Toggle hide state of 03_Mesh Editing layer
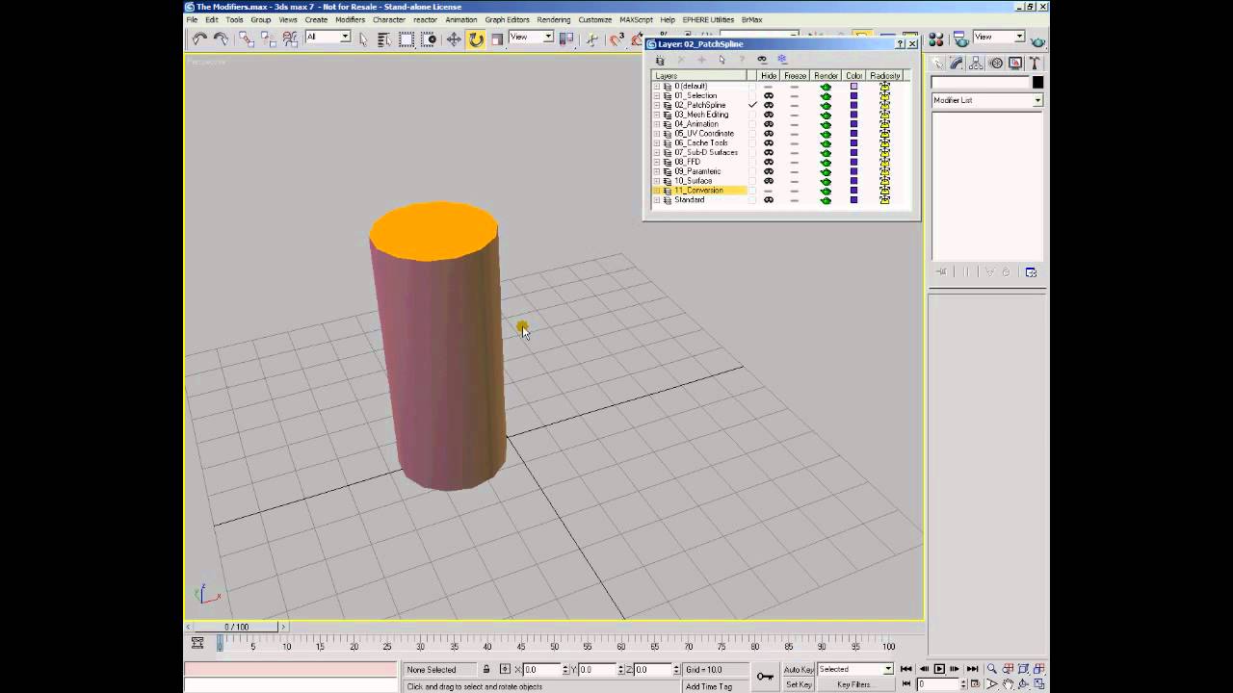The height and width of the screenshot is (693, 1233). click(769, 115)
